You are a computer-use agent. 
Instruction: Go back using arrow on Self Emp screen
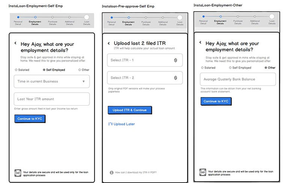click(15, 43)
